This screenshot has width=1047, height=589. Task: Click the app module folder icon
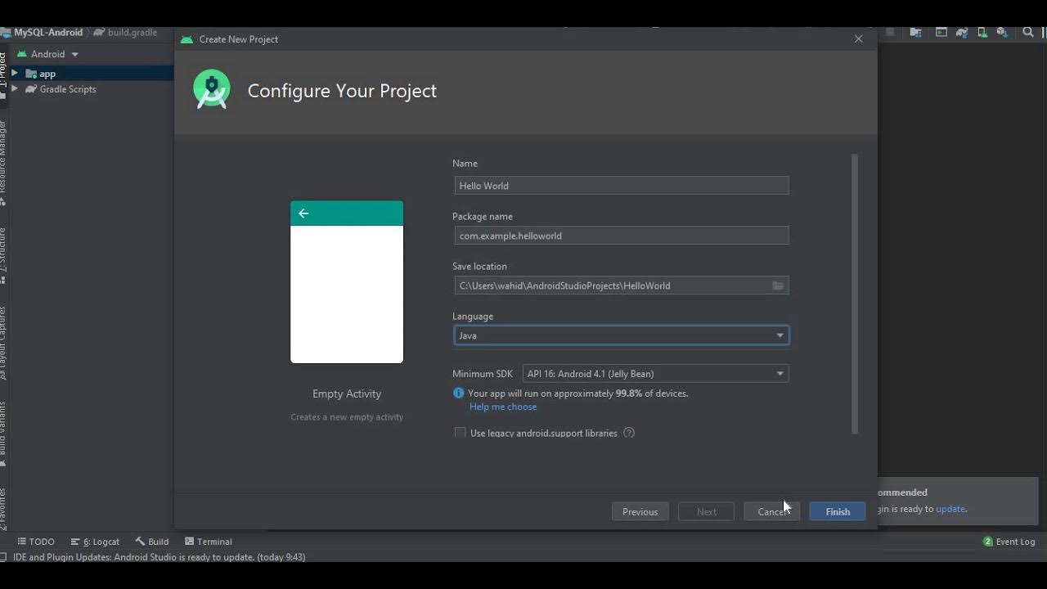31,74
